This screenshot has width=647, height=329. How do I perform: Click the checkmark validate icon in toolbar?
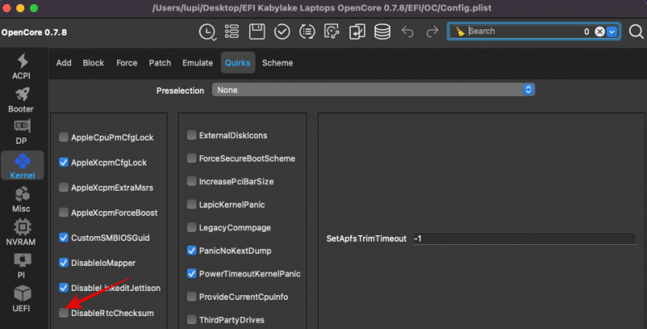[281, 32]
